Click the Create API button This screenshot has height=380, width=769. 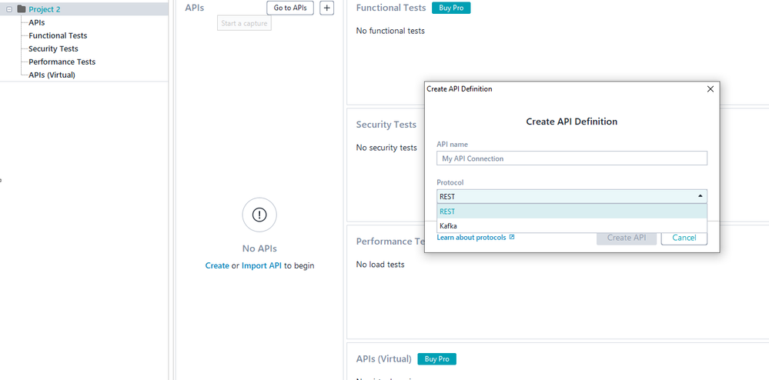tap(626, 238)
